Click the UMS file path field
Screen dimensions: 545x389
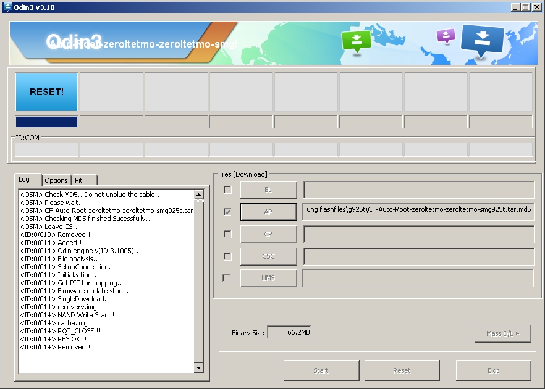[x=418, y=278]
